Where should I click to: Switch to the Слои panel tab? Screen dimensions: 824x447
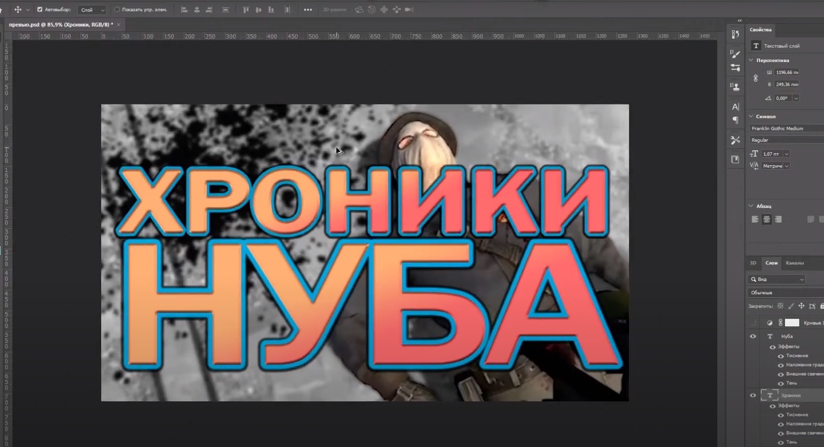click(771, 263)
